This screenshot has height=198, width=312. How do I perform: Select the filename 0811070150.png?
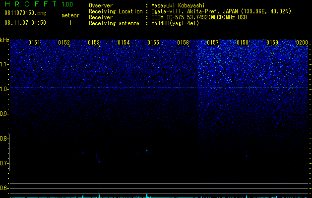pyautogui.click(x=25, y=13)
